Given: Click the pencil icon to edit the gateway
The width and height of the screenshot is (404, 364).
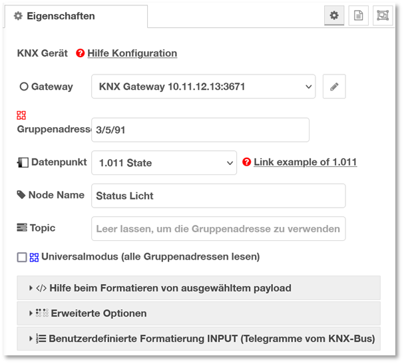Looking at the screenshot, I should [x=334, y=87].
